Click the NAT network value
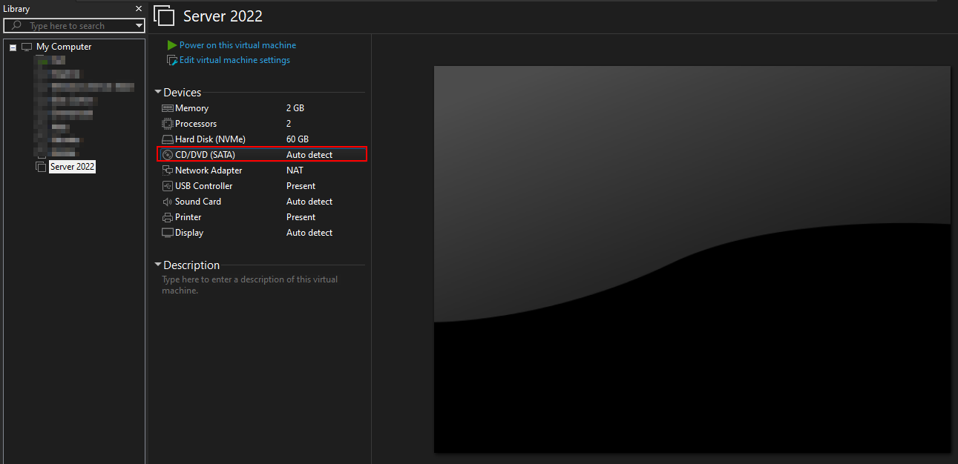 (295, 170)
